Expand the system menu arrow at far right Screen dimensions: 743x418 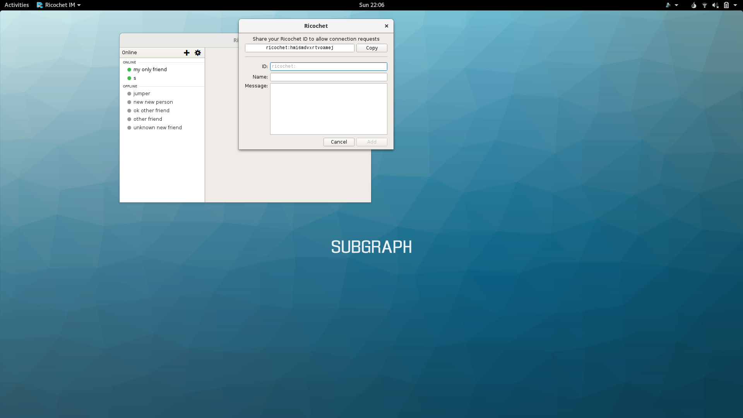point(735,5)
